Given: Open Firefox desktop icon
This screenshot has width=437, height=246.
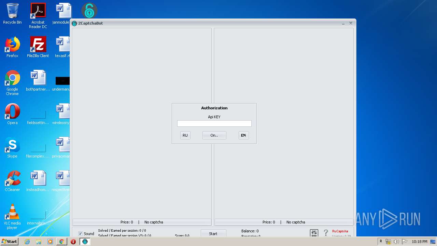Looking at the screenshot, I should click(x=12, y=47).
